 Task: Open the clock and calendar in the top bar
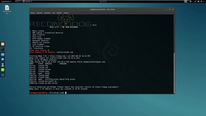point(103,1)
